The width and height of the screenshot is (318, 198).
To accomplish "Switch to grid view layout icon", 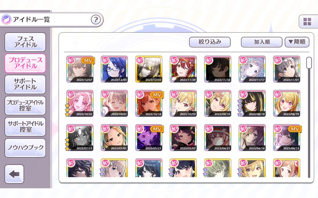I will coord(307,22).
